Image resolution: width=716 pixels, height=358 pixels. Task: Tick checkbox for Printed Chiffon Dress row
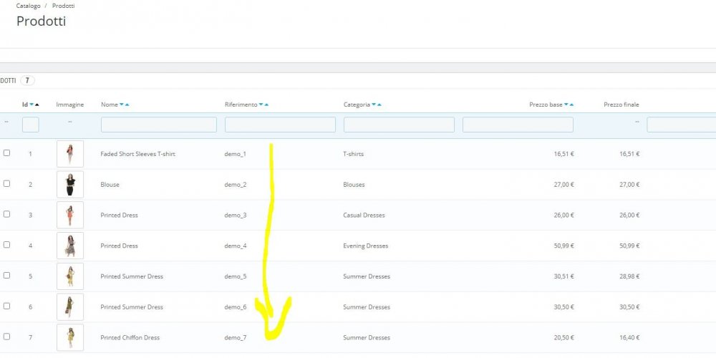click(x=6, y=337)
